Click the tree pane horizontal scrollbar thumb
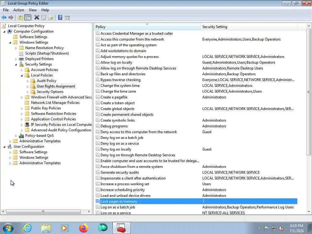This screenshot has height=234, width=312. click(43, 211)
